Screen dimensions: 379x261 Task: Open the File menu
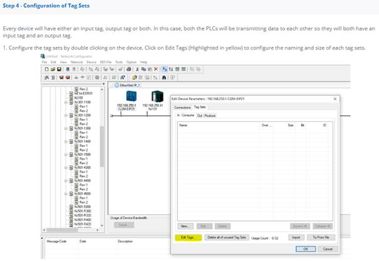[x=44, y=62]
